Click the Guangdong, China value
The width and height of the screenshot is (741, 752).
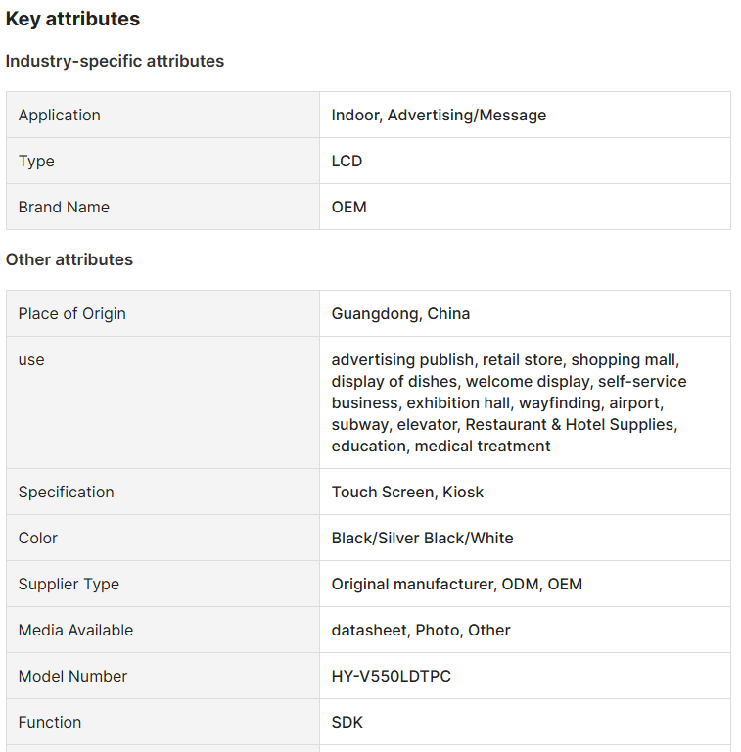(400, 313)
